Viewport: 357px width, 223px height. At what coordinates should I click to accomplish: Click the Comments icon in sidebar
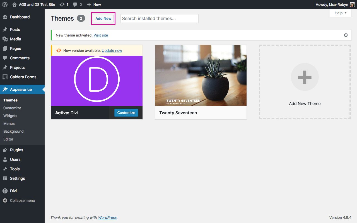[x=5, y=58]
